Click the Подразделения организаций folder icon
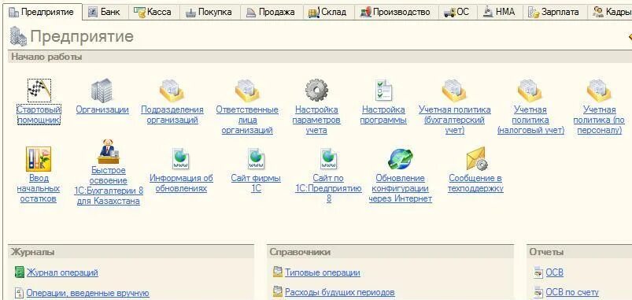This screenshot has width=632, height=300. coord(172,90)
